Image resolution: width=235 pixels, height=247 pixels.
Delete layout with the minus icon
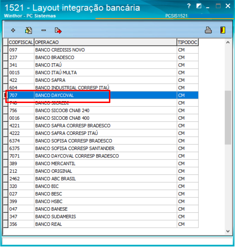coord(44,30)
